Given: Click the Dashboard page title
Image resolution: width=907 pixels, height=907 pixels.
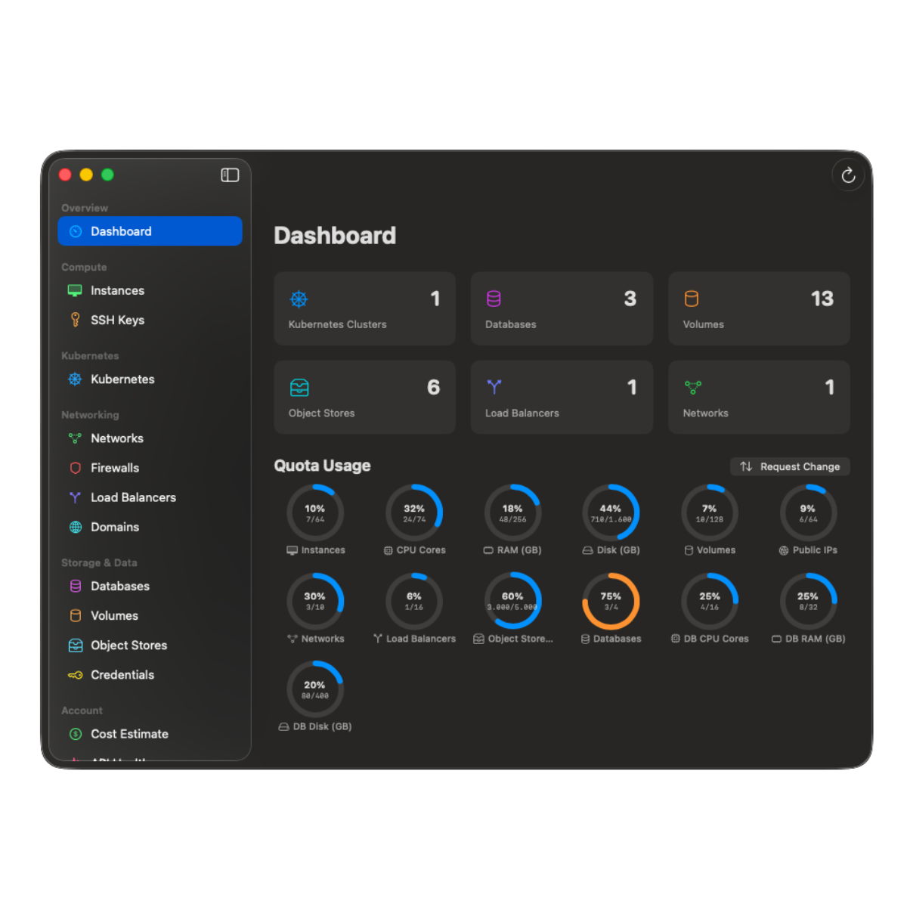Looking at the screenshot, I should pyautogui.click(x=335, y=236).
